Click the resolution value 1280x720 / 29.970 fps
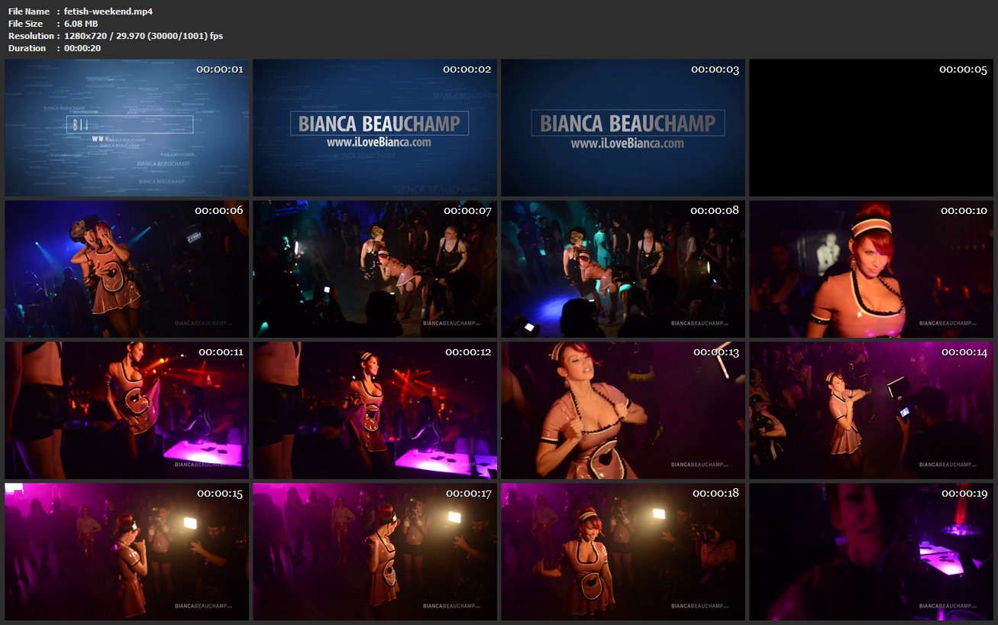998x625 pixels. (x=144, y=36)
